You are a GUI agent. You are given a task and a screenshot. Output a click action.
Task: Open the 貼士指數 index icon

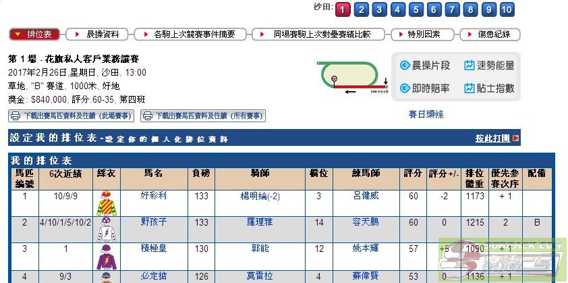click(x=470, y=88)
